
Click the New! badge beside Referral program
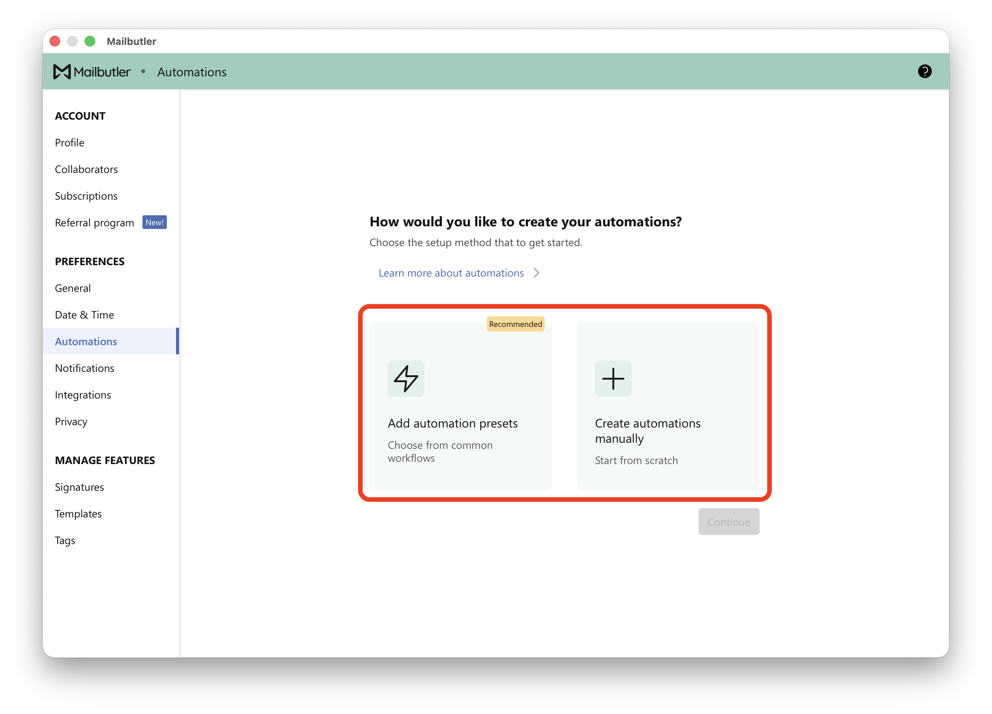[154, 222]
